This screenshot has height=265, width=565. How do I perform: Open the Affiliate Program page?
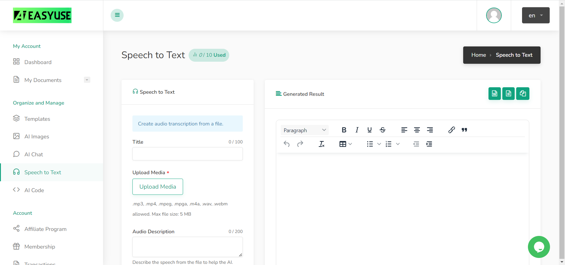coord(45,229)
